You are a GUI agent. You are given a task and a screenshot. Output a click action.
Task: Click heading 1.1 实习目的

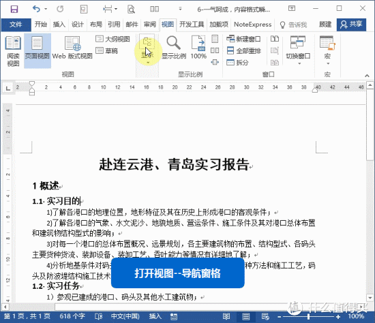(x=56, y=201)
